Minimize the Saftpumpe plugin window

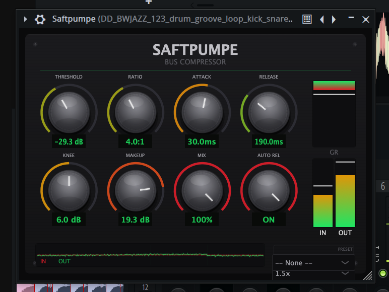(351, 17)
